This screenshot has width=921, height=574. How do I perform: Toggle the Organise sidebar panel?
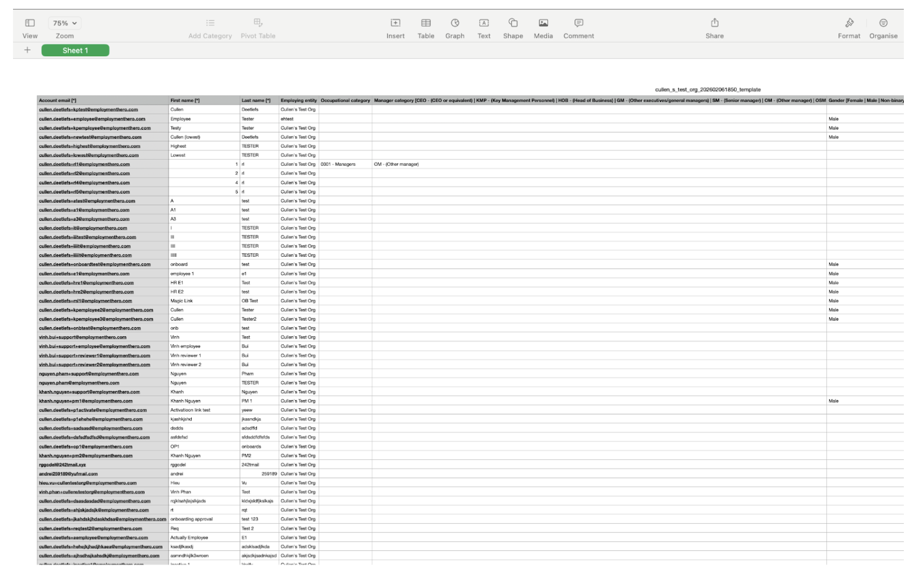coord(883,23)
